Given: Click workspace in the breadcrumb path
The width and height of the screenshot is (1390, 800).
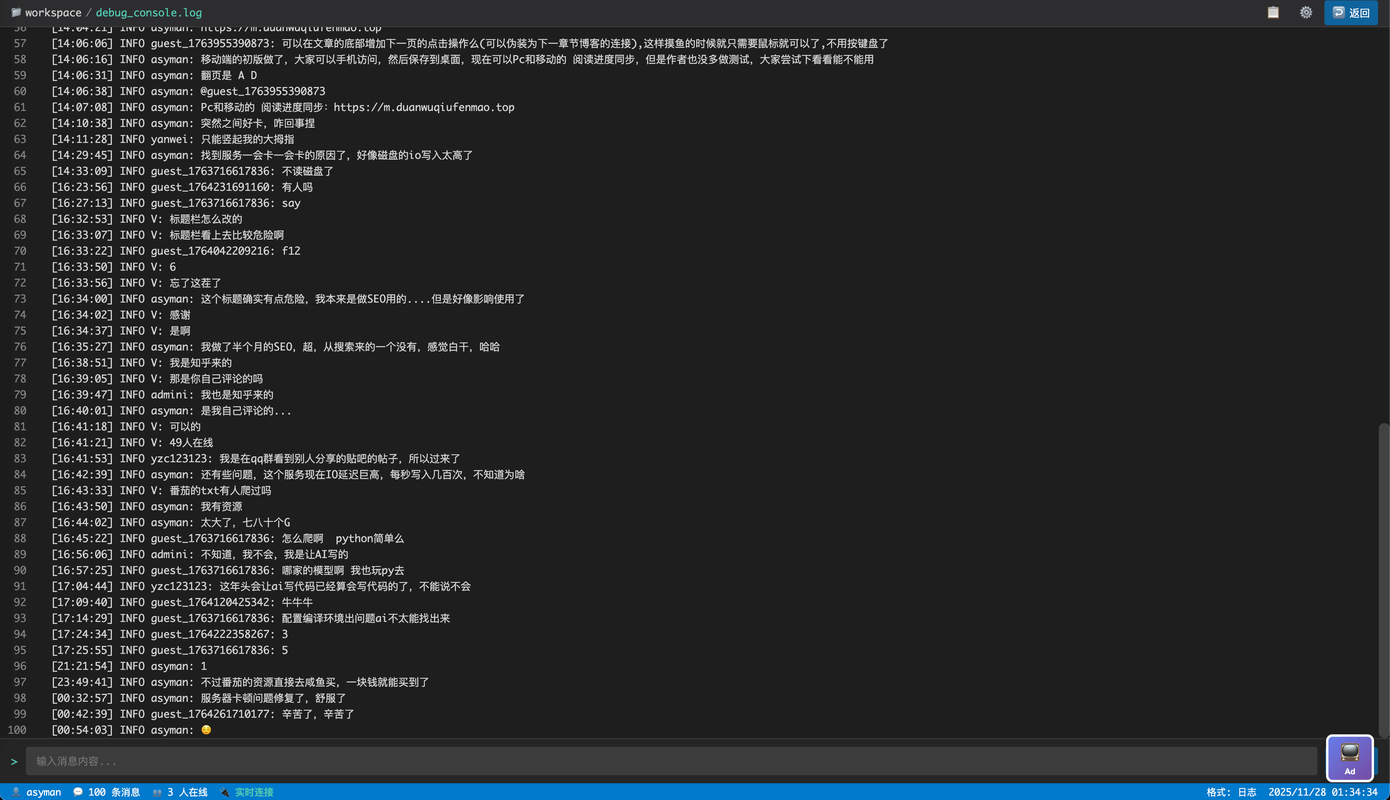Looking at the screenshot, I should [54, 13].
